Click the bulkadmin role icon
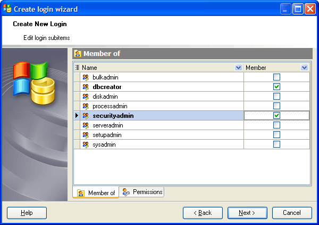This screenshot has height=225, width=319. click(x=86, y=77)
